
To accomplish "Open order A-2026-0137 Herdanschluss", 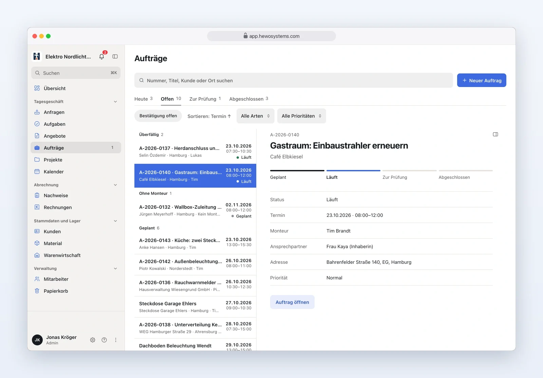I will tap(195, 152).
